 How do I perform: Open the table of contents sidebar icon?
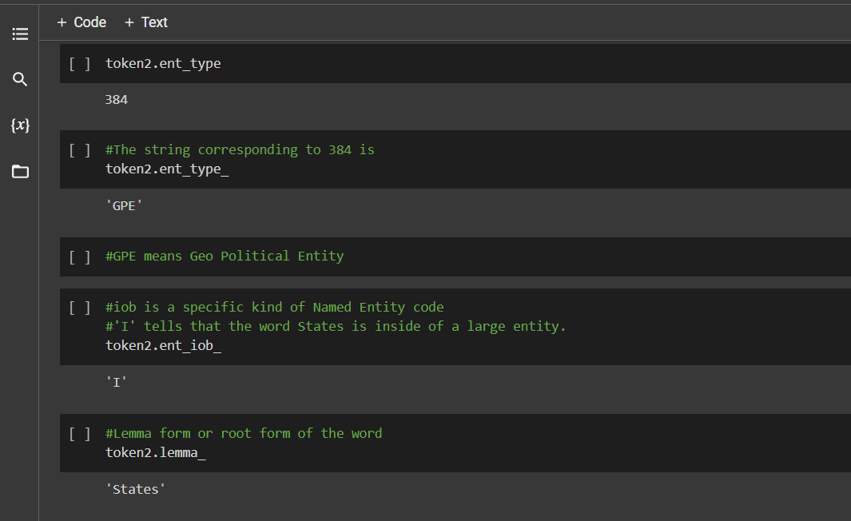20,34
